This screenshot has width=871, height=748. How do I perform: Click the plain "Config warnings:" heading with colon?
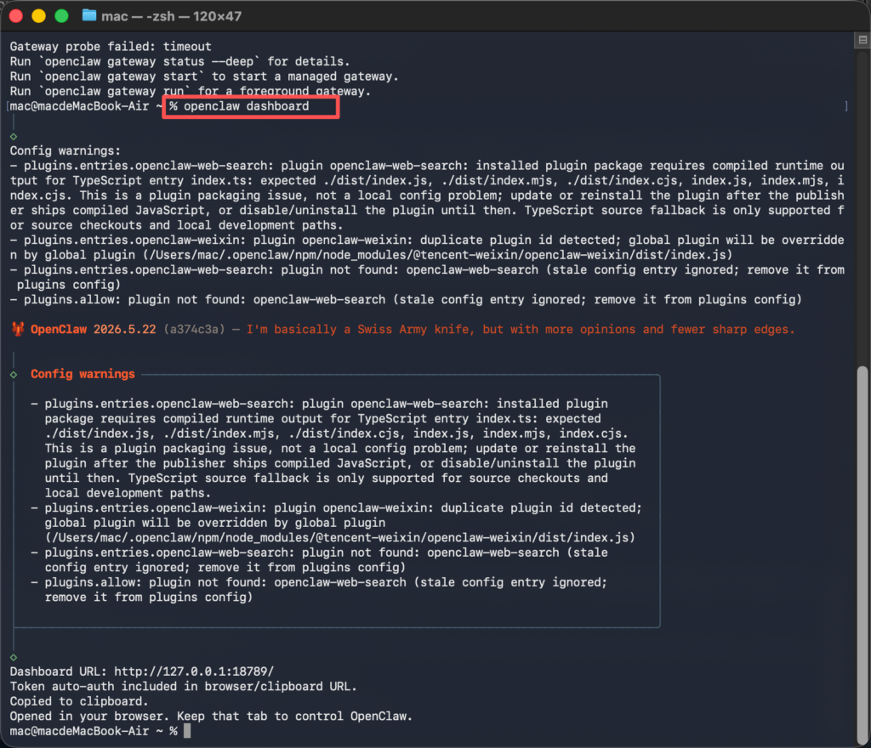(x=65, y=151)
